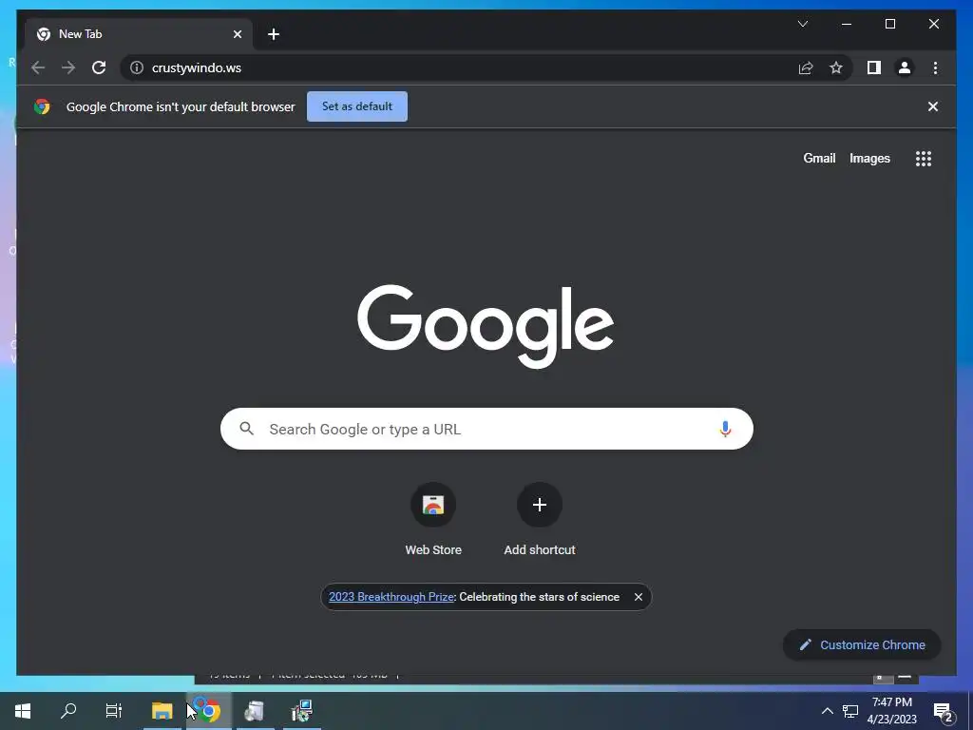Click the installer disc taskbar icon

tap(255, 711)
